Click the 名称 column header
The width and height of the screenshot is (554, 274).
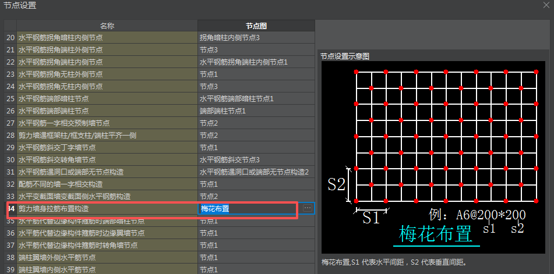pos(107,26)
